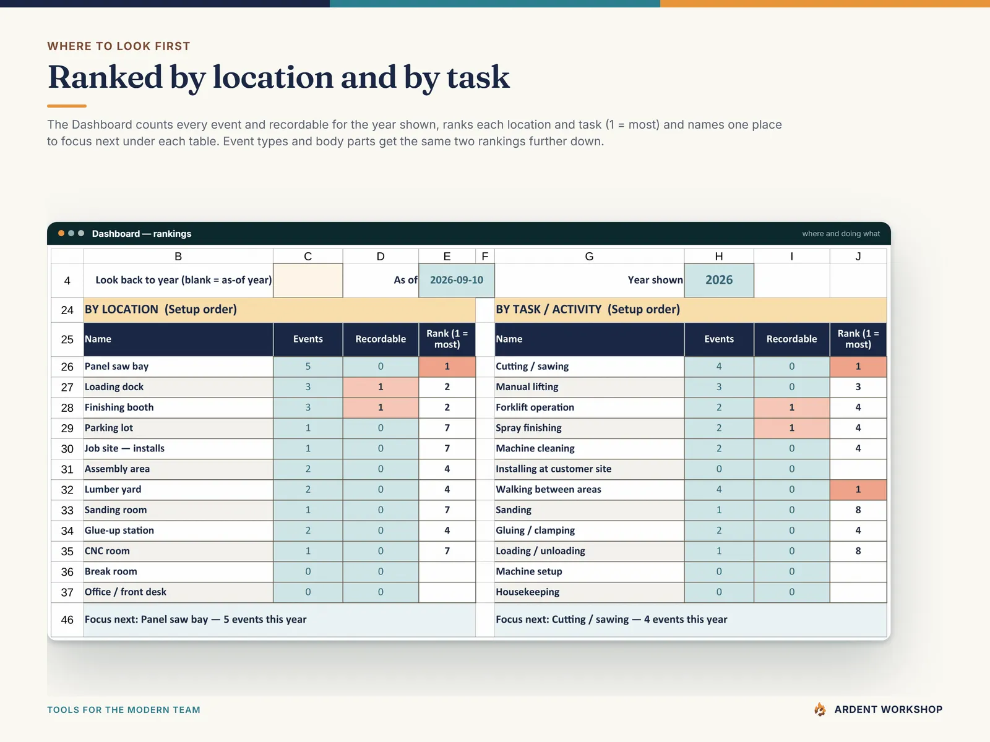This screenshot has height=742, width=990.
Task: Select the Year shown cell 2026
Action: tap(719, 280)
